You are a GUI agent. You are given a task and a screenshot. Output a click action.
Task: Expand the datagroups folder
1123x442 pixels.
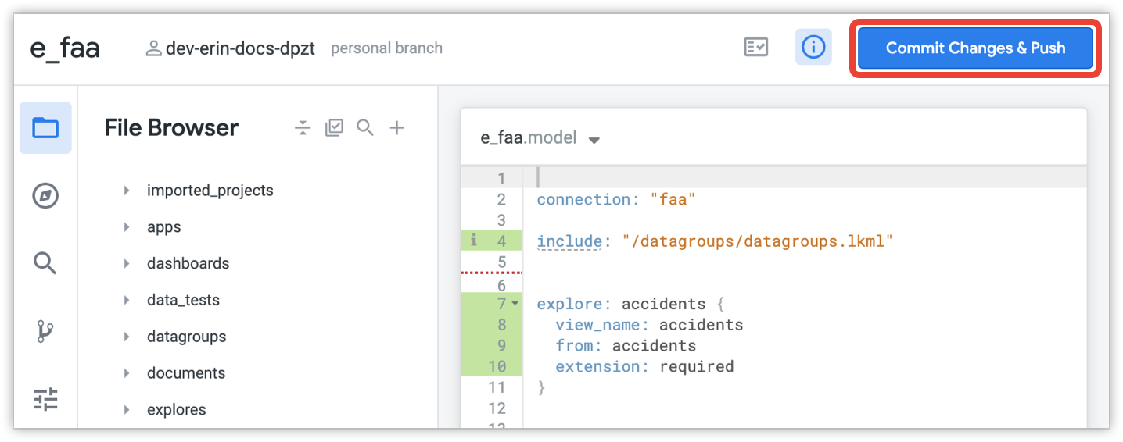[127, 337]
